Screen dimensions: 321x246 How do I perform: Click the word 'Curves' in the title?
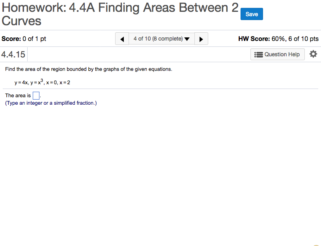click(x=21, y=20)
